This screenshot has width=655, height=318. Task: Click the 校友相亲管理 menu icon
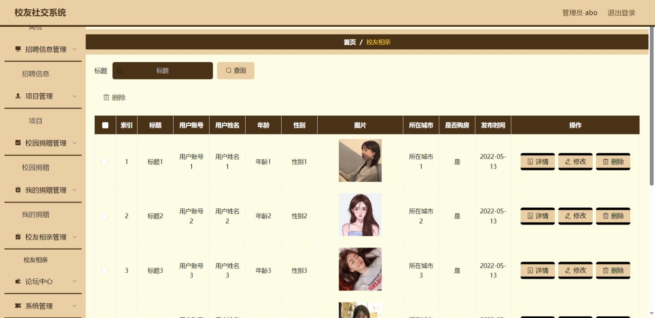coord(18,237)
